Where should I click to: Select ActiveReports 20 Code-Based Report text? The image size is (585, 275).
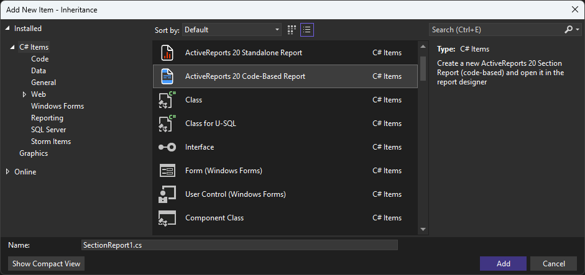click(245, 76)
